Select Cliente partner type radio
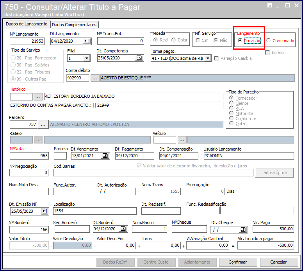 click(x=231, y=103)
